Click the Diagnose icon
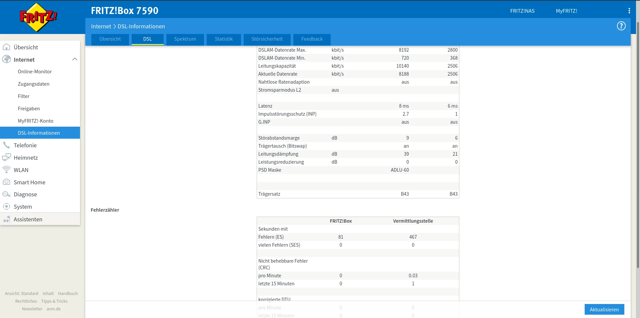 pos(6,194)
